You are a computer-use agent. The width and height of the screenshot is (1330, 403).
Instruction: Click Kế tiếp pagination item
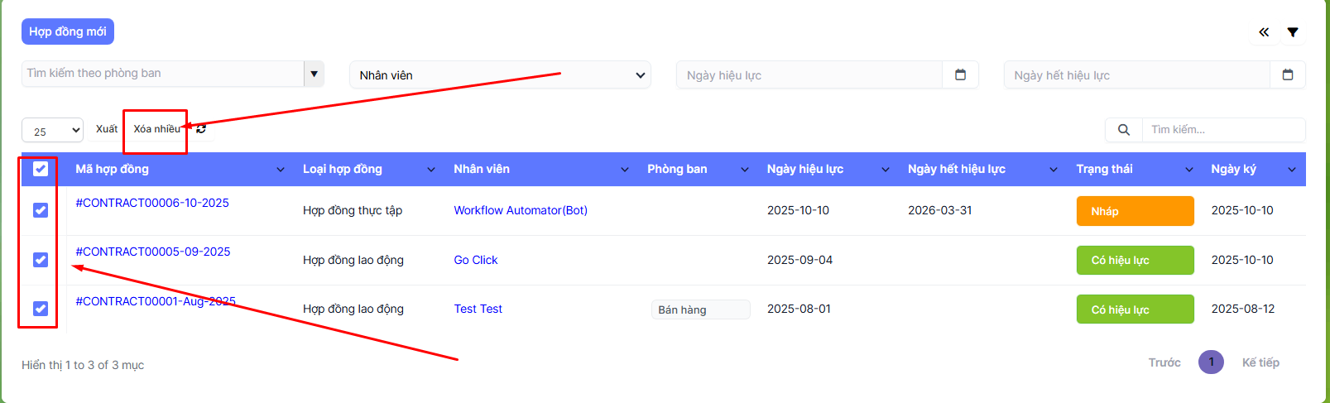(x=1260, y=362)
